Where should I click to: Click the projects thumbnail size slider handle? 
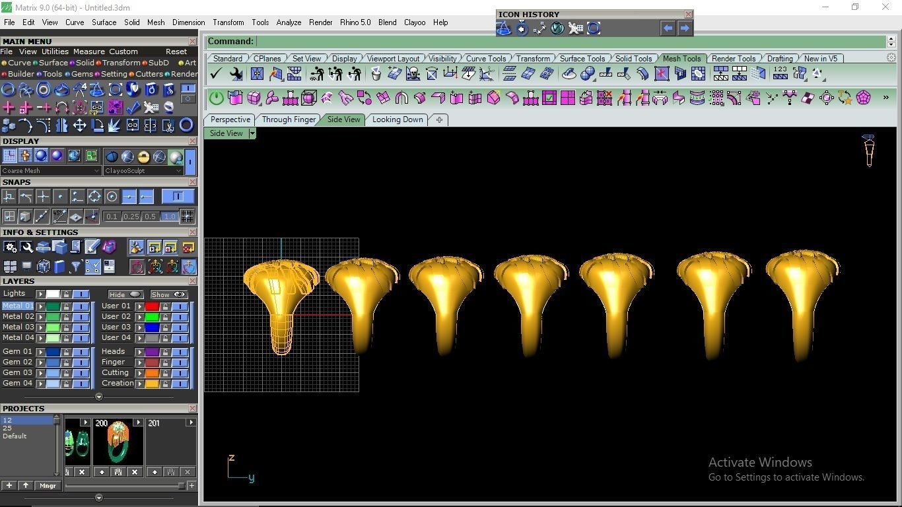(182, 486)
